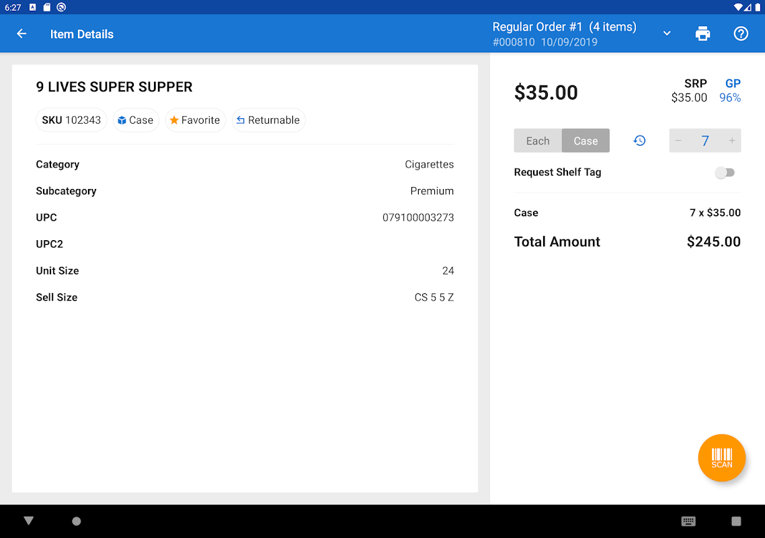The image size is (765, 538).
Task: Tap the Returnable chip
Action: pyautogui.click(x=268, y=120)
